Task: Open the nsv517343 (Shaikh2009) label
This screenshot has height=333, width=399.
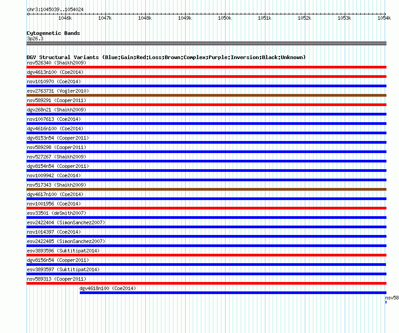Action: [56, 185]
